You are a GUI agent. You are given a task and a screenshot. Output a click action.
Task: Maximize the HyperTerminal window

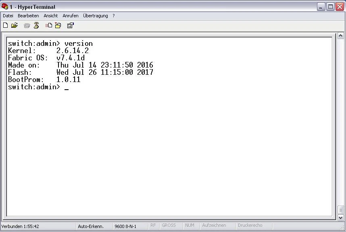click(x=330, y=7)
